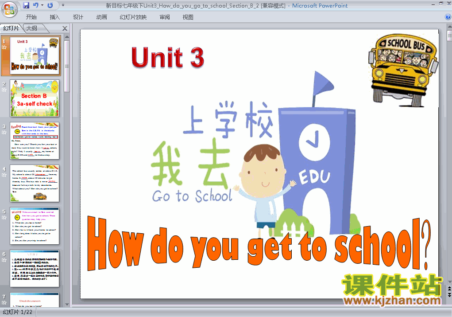Viewport: 452px width, 317px height.
Task: Click the animation star icon beside slide 5
Action: [4, 218]
